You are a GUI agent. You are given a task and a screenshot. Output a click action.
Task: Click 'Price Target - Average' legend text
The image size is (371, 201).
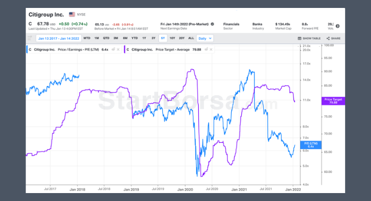coord(172,49)
